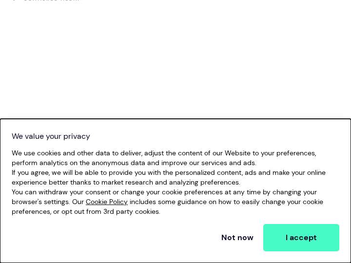
Task: Click the words analyzing preferences
Action: [204, 183]
